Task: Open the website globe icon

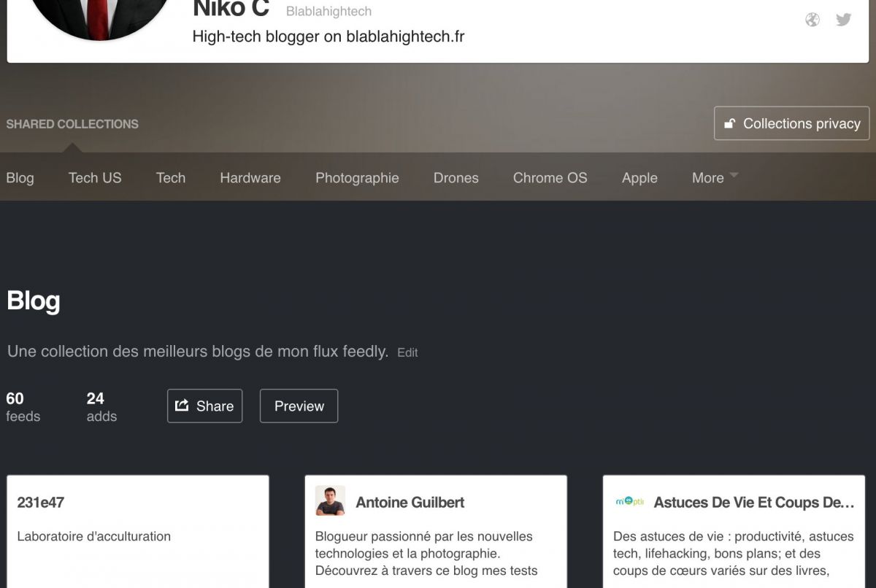Action: click(x=812, y=20)
